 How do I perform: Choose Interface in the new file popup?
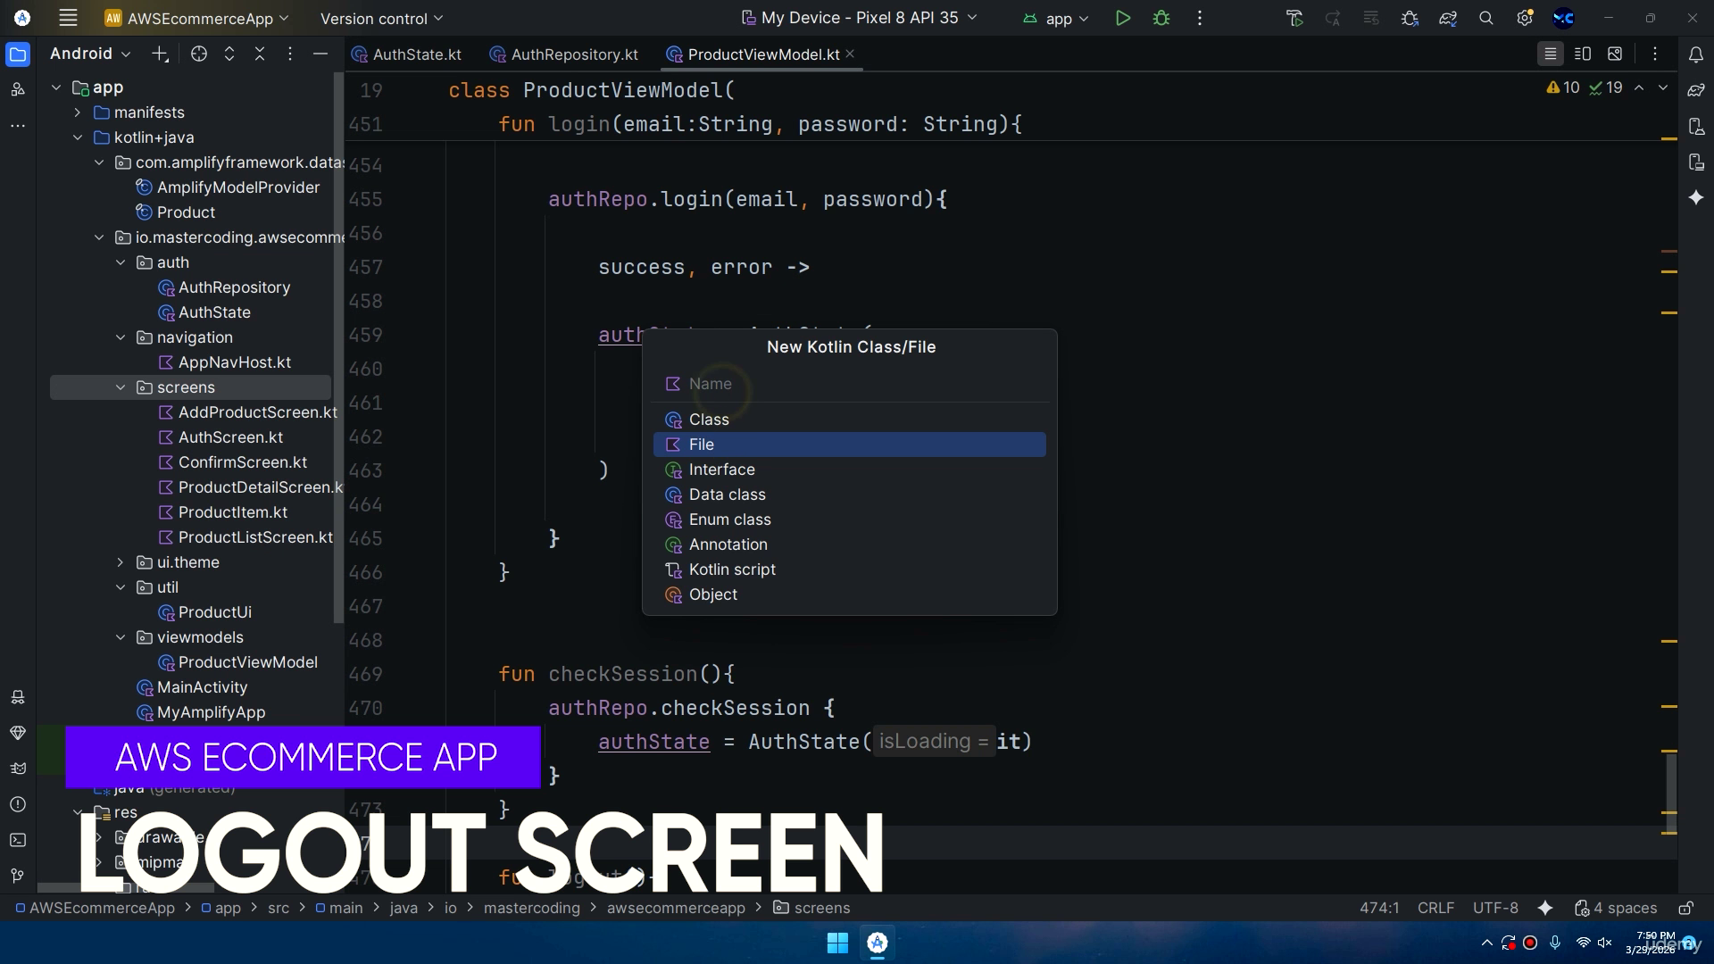(849, 470)
